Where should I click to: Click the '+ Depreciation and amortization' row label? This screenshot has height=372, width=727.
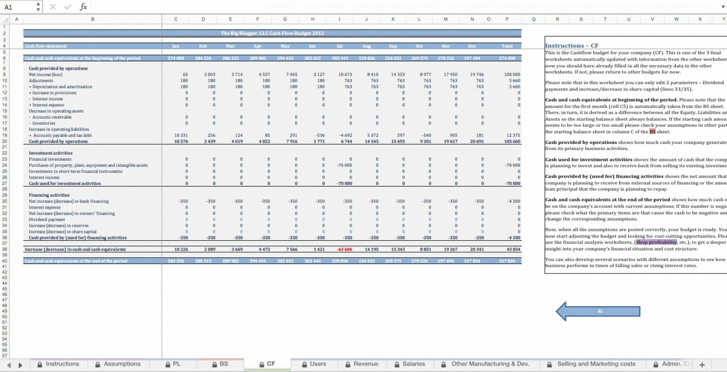(x=61, y=87)
